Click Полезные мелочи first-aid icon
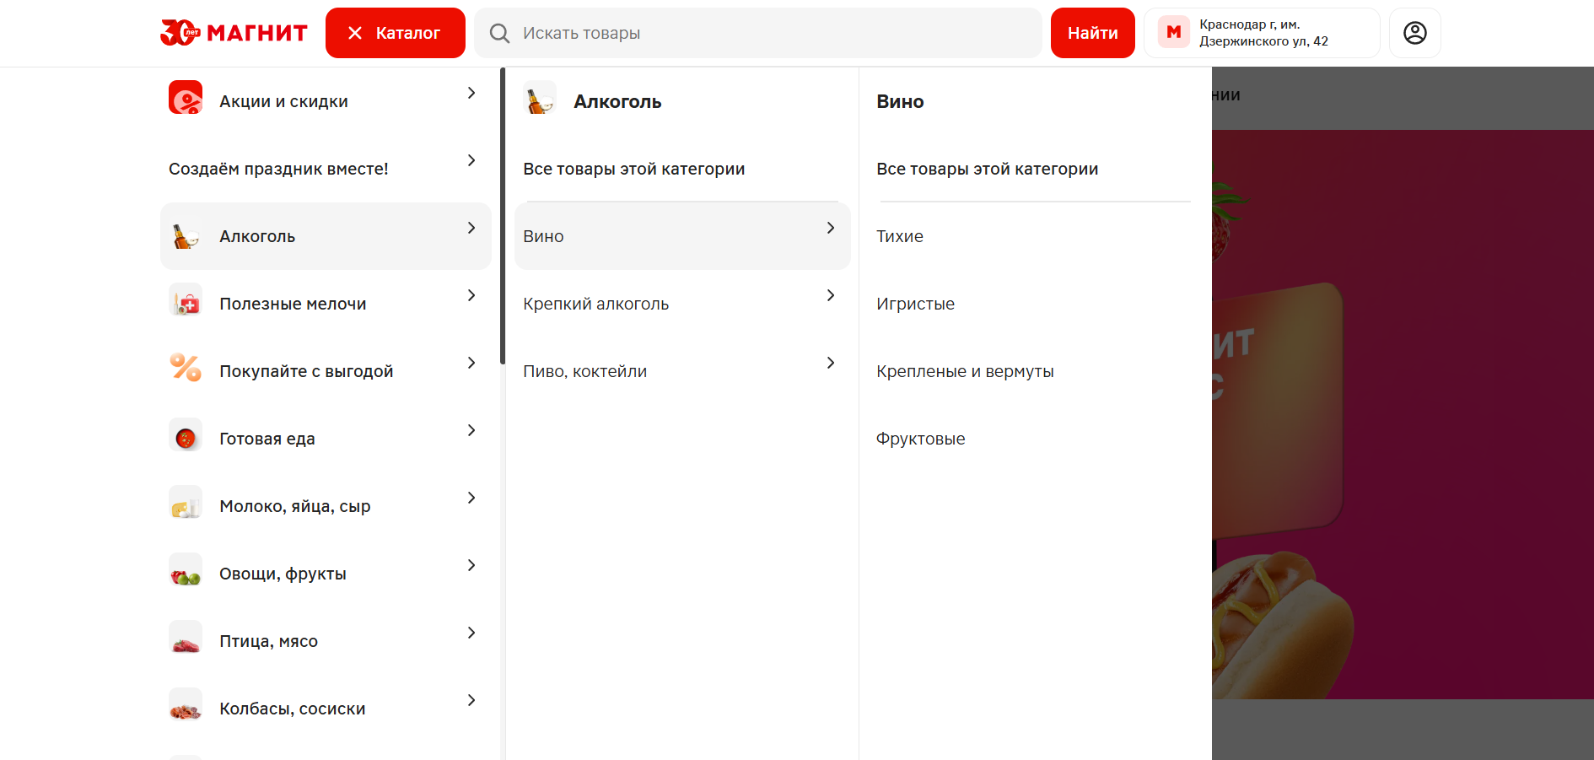 coord(186,300)
